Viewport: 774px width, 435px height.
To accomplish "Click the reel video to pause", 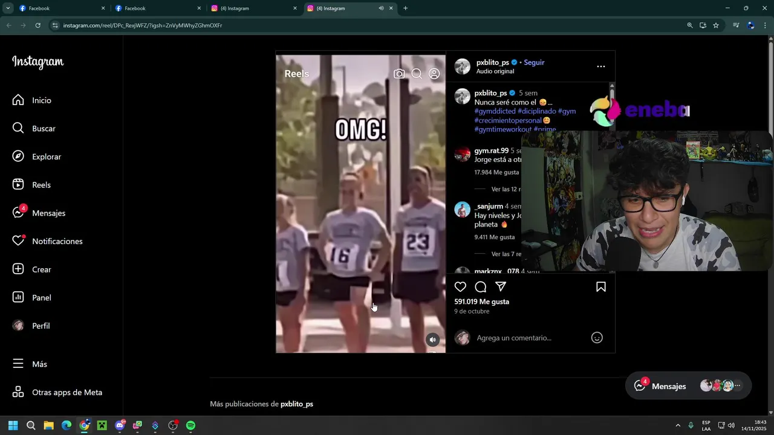I will click(x=361, y=204).
